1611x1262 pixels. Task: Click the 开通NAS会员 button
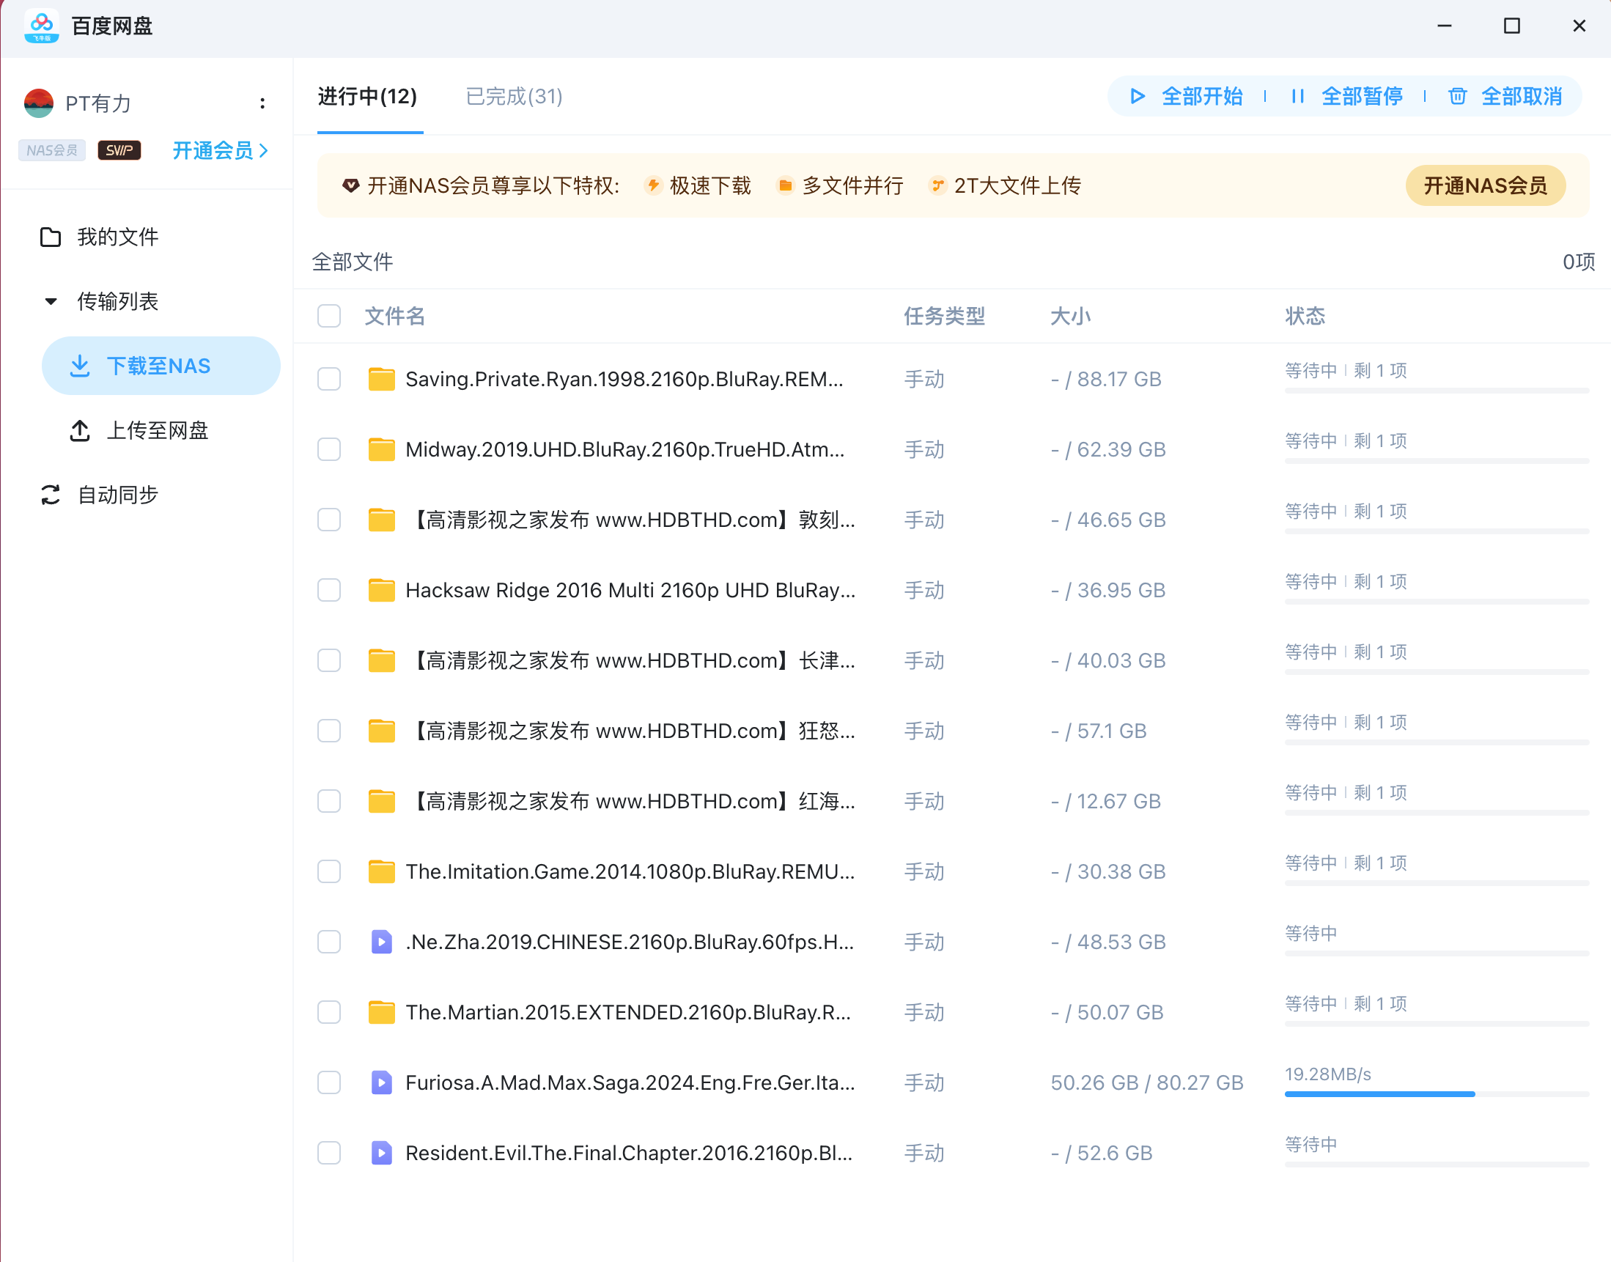1486,185
